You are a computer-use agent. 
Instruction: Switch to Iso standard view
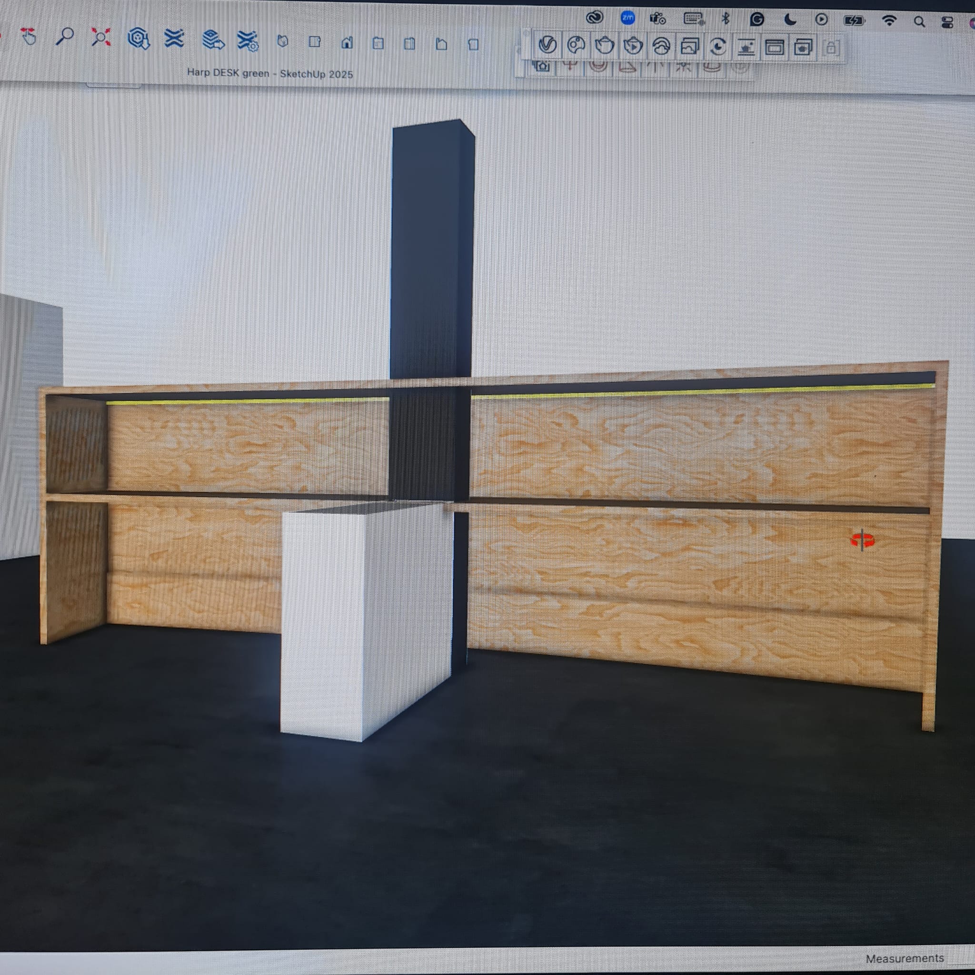(x=283, y=41)
